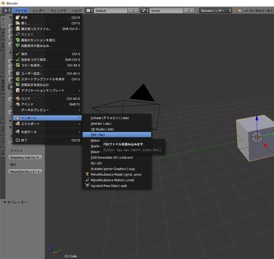This screenshot has width=274, height=259.
Task: Click the Application Templates icon
Action: 17,90
